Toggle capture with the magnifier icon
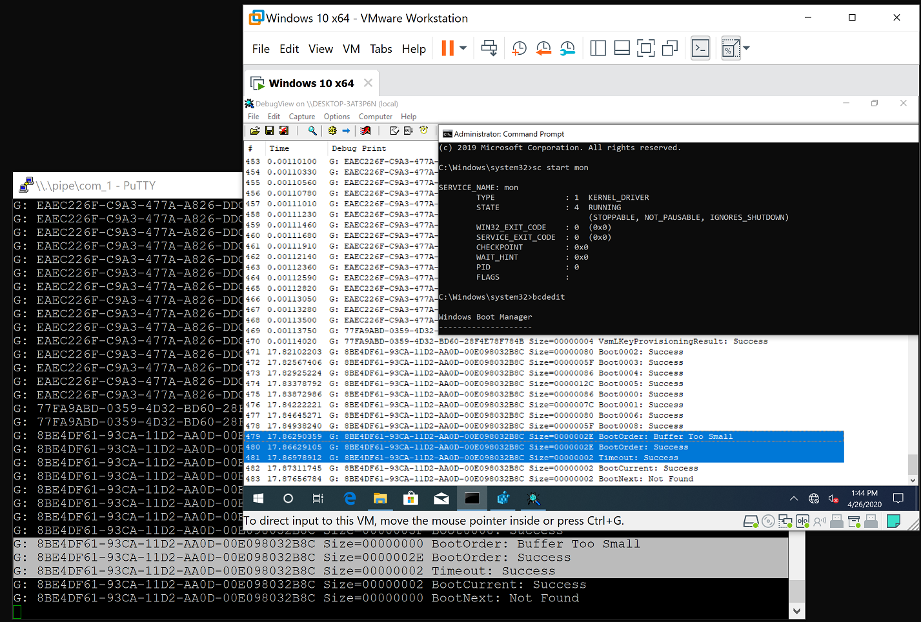 click(x=312, y=131)
